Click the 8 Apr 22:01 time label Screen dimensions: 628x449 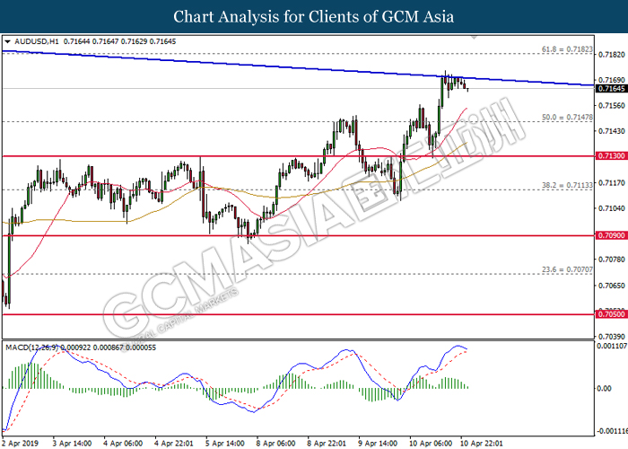point(327,443)
